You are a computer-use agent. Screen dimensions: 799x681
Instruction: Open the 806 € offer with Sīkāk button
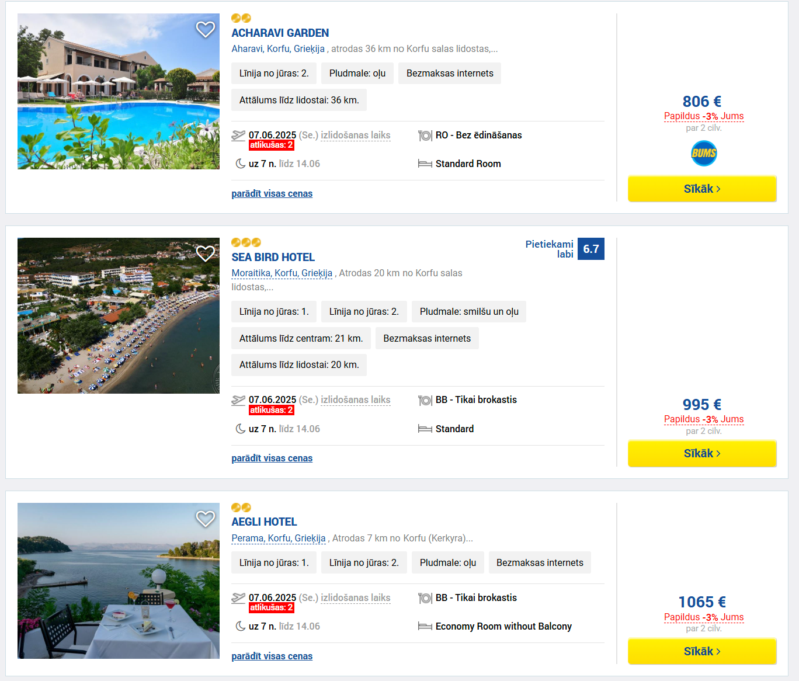(702, 189)
